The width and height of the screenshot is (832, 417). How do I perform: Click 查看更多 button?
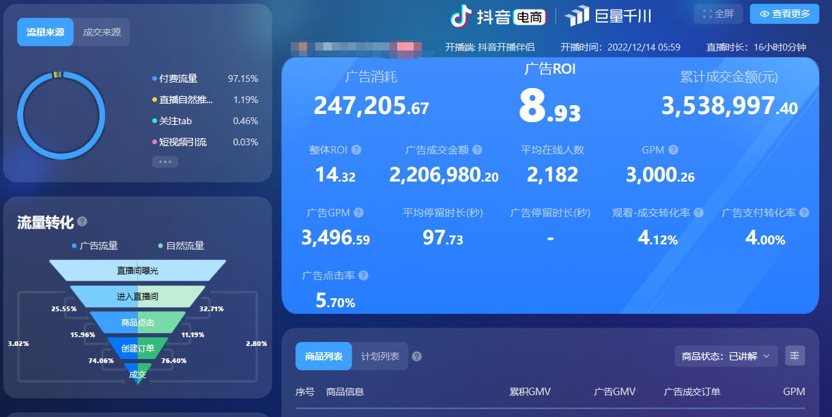(x=784, y=14)
